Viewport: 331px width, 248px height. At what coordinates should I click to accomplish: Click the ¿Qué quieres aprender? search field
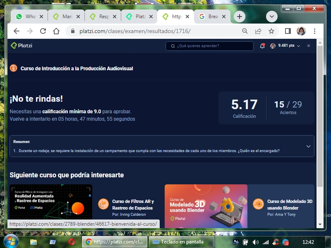click(209, 46)
